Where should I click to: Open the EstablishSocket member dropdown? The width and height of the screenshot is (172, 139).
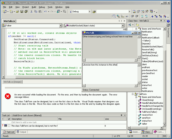123,26
